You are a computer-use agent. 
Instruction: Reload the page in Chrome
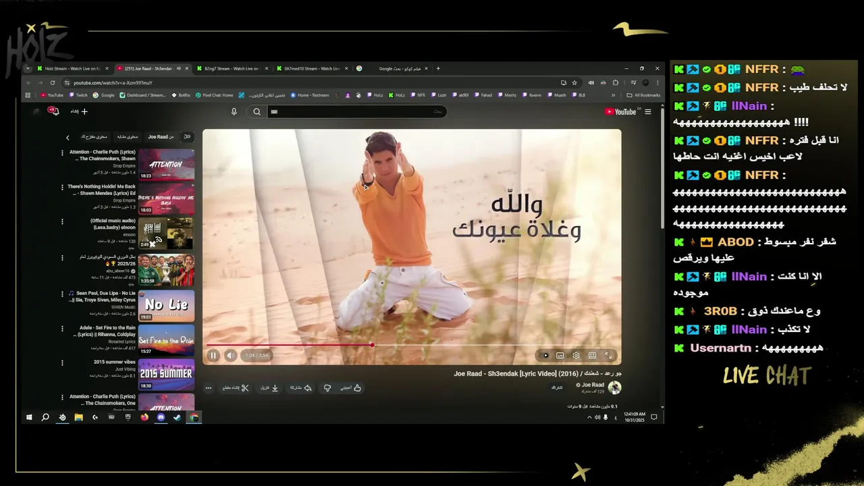pyautogui.click(x=53, y=82)
